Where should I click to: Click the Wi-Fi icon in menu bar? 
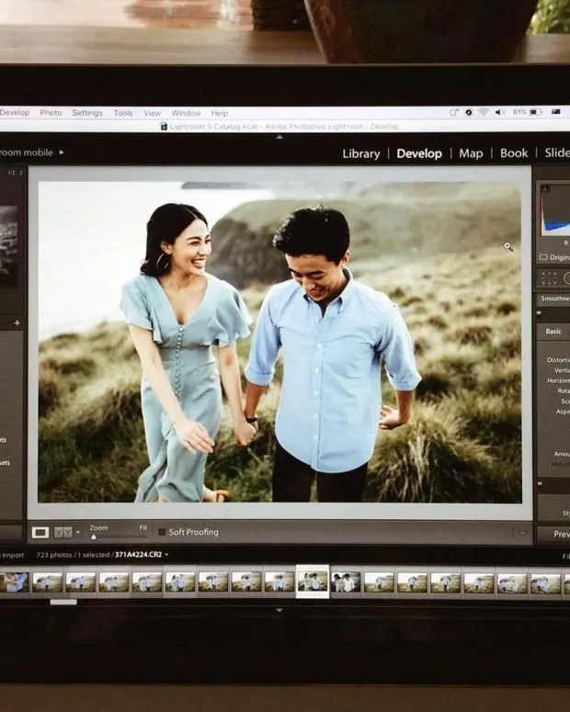pos(483,112)
